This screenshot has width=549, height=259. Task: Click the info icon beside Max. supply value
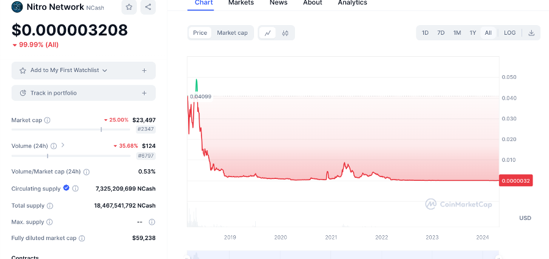(x=151, y=222)
